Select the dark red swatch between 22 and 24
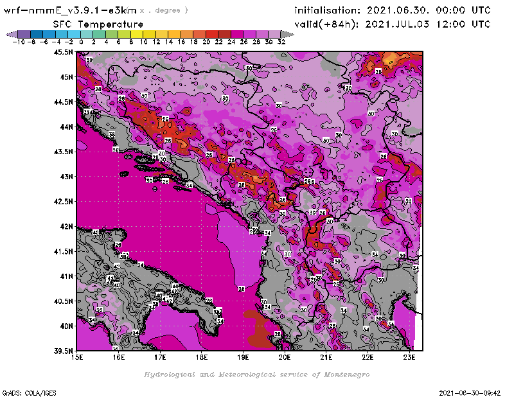 224,34
